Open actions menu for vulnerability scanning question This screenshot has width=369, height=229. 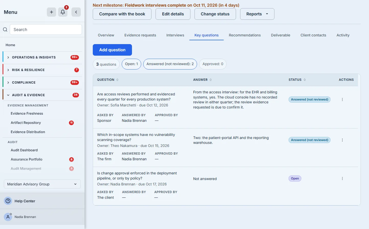click(x=342, y=140)
